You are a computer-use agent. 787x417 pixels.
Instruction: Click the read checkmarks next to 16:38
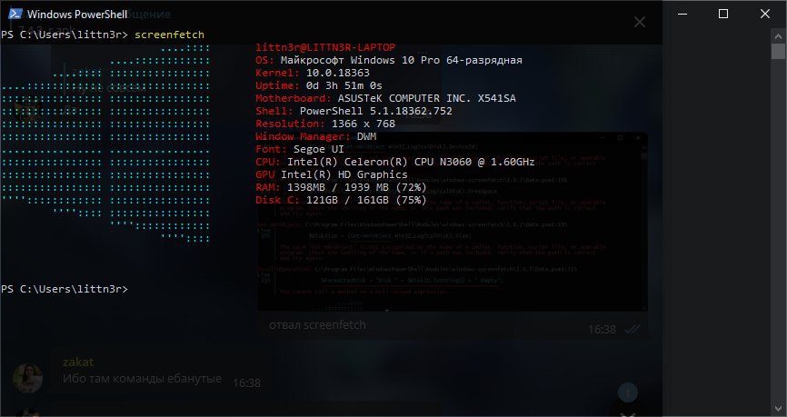click(x=633, y=329)
